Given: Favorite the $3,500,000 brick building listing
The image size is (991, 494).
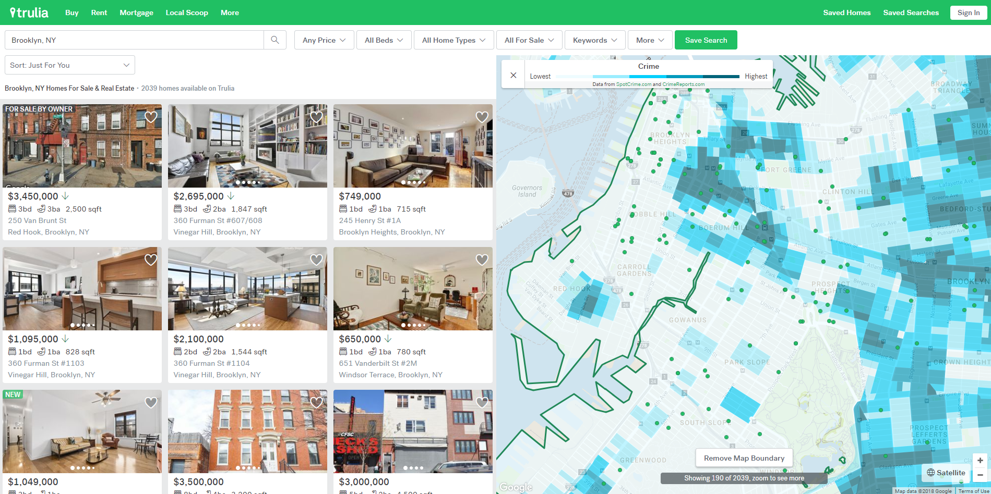Looking at the screenshot, I should (316, 403).
